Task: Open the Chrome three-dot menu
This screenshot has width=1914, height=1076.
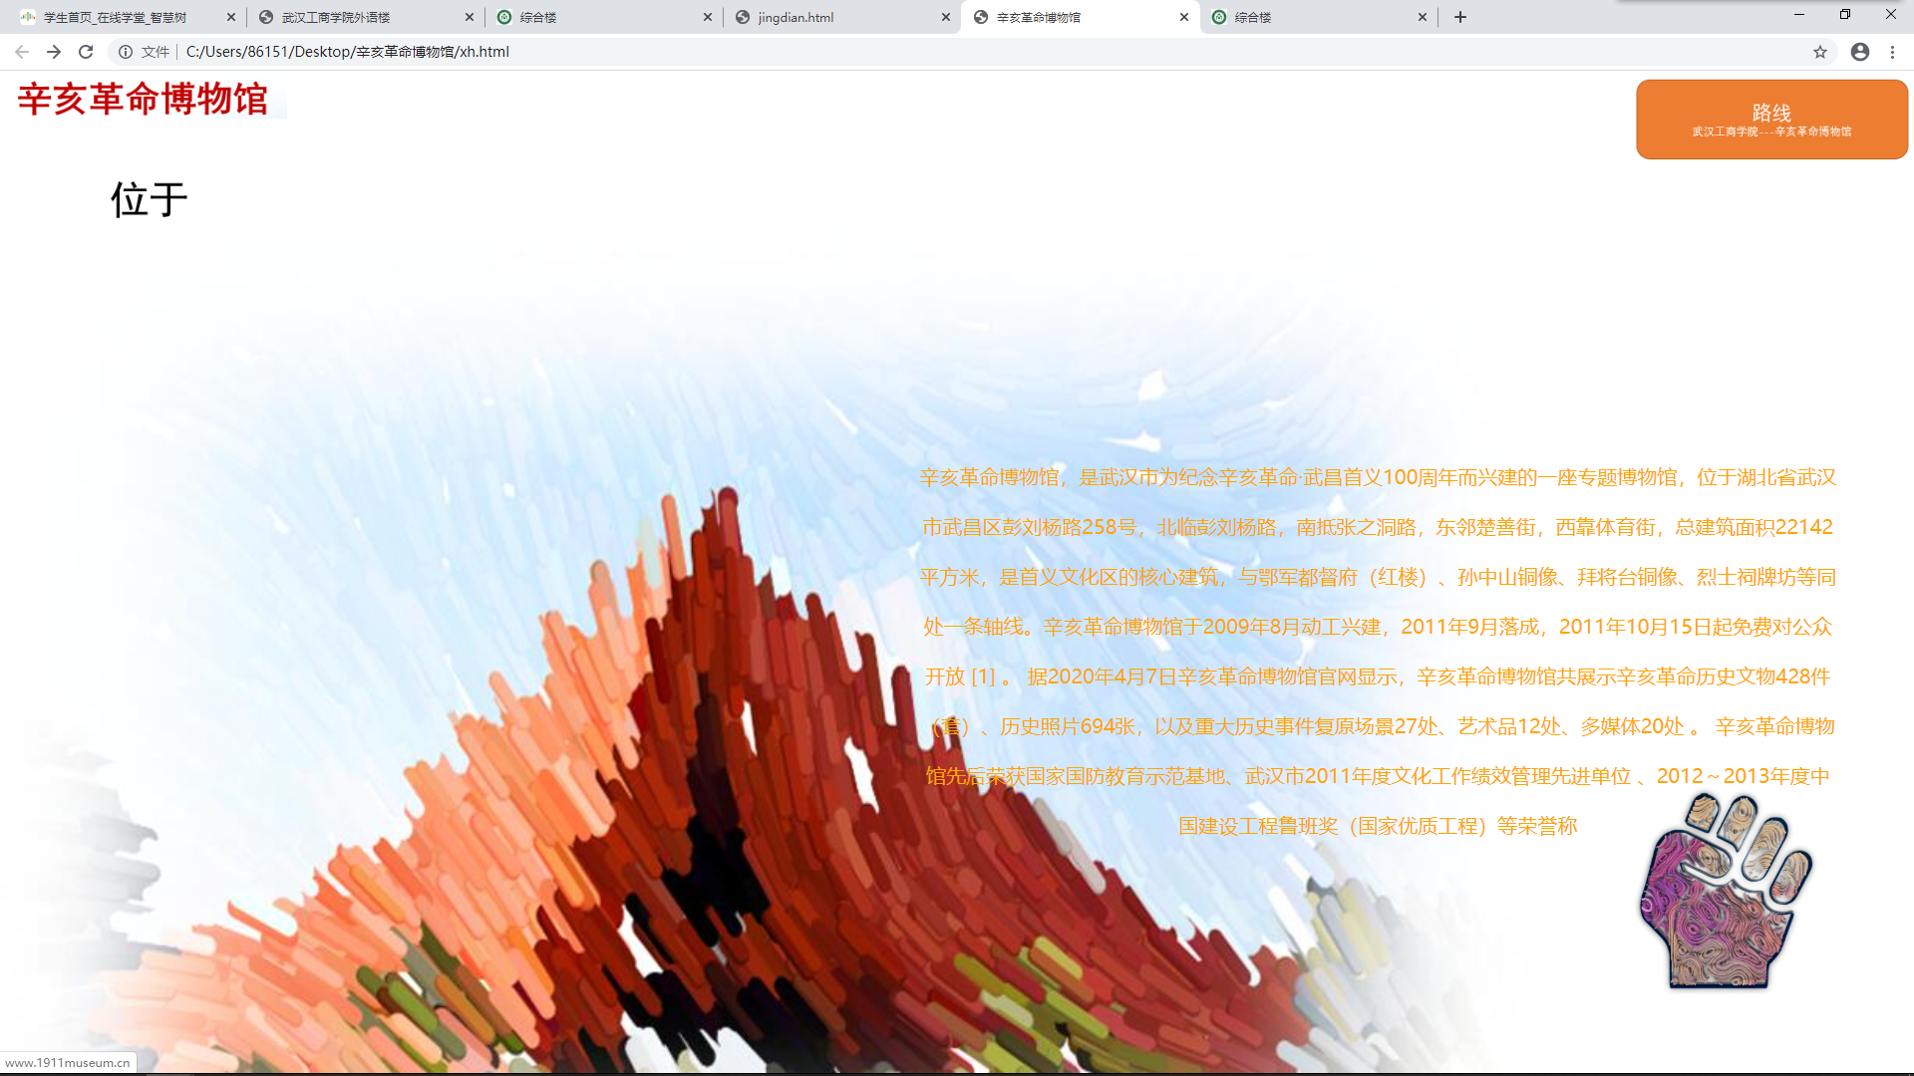Action: pyautogui.click(x=1892, y=52)
